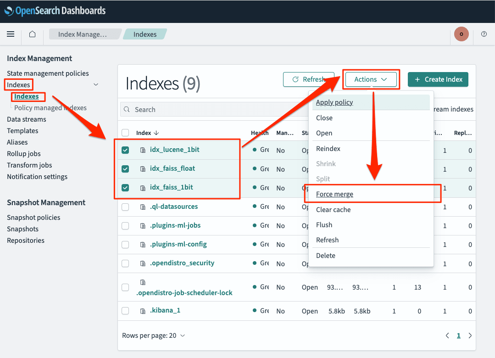This screenshot has width=495, height=358.
Task: Click the document icon beside idx_faiss_1bit
Action: pos(143,188)
